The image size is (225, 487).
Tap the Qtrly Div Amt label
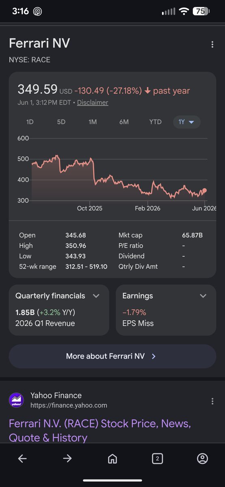point(138,267)
